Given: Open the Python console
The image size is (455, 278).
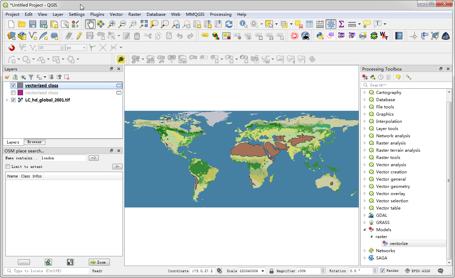Looking at the screenshot, I should click(x=320, y=36).
